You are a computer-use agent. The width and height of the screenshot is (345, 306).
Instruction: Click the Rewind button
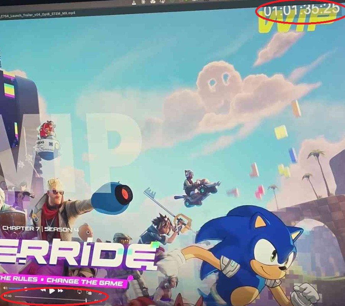coord(43,290)
